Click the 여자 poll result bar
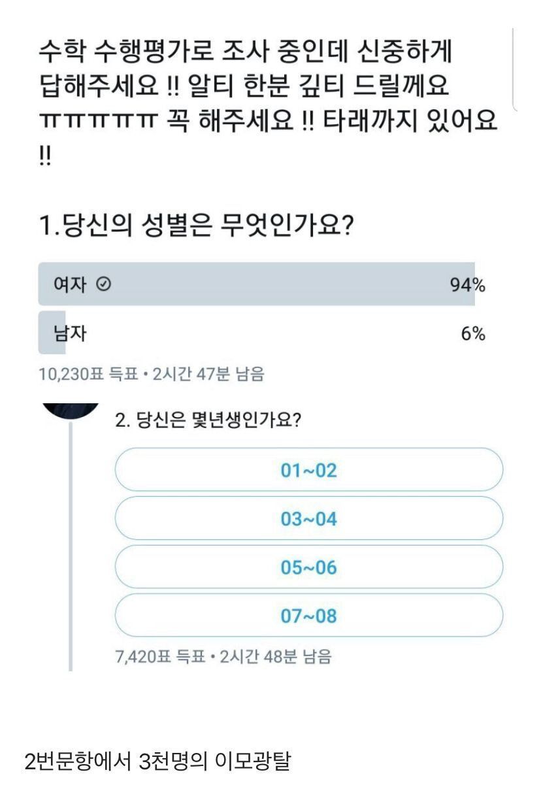 (x=256, y=284)
